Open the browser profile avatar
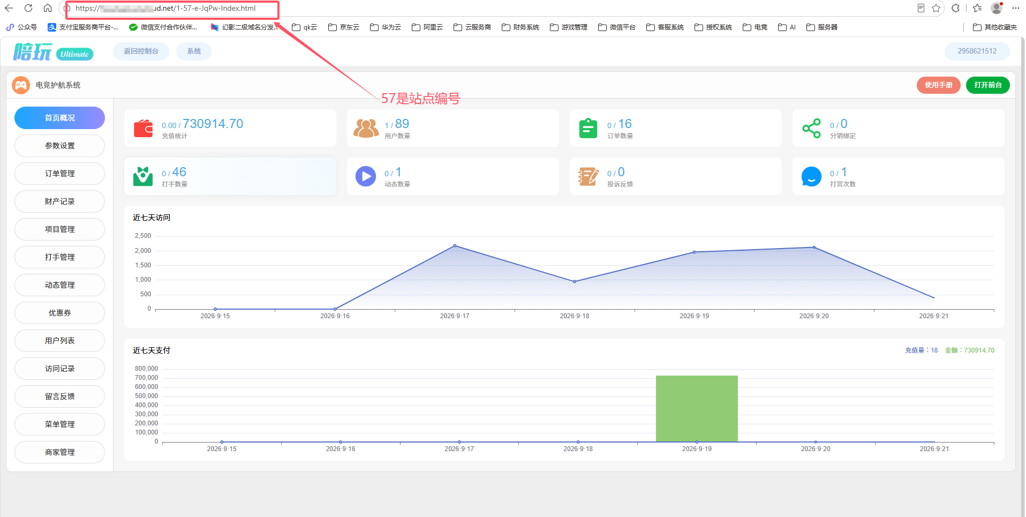 tap(997, 8)
